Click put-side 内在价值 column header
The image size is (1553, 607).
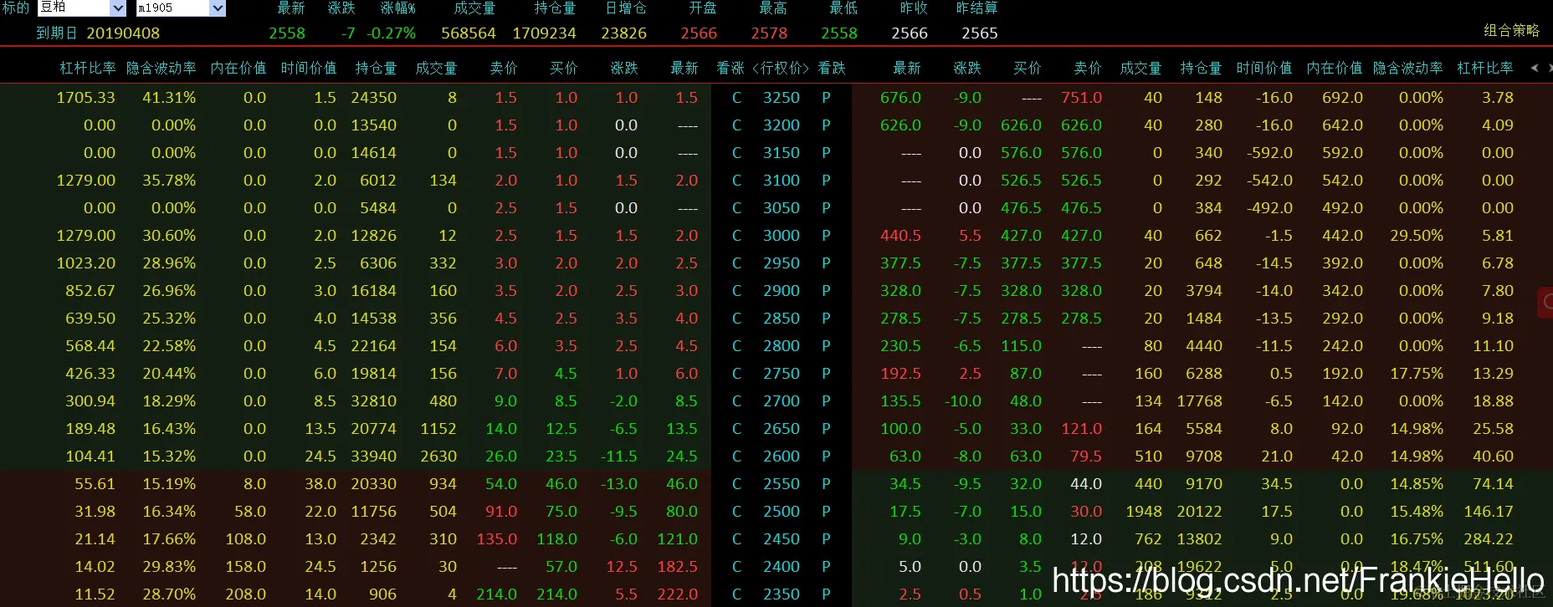point(1335,68)
